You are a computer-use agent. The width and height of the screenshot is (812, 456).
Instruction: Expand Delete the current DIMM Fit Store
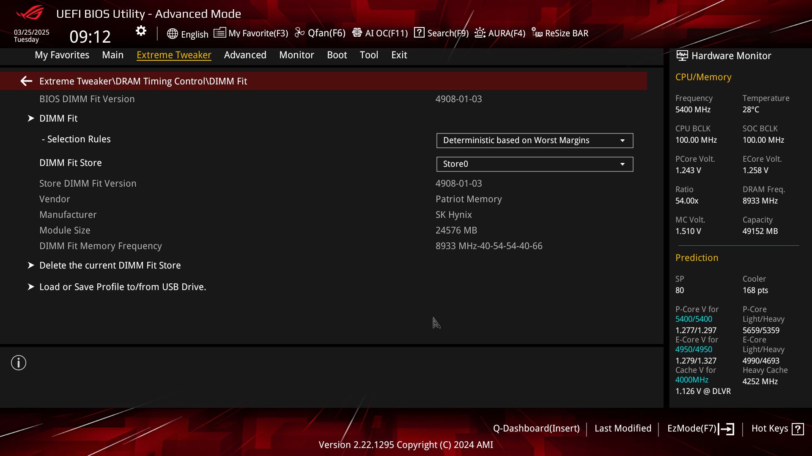(110, 266)
